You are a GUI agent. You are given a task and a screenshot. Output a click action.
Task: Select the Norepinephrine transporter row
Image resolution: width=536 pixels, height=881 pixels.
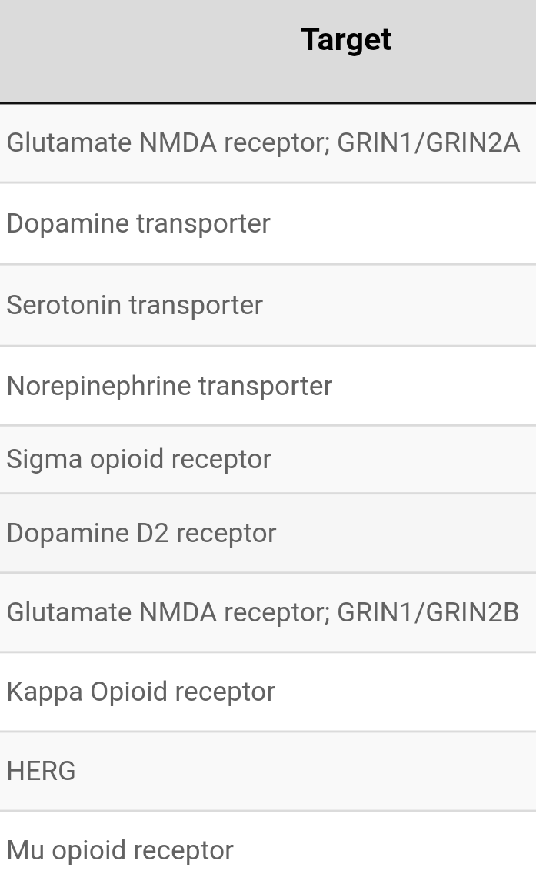(x=268, y=386)
